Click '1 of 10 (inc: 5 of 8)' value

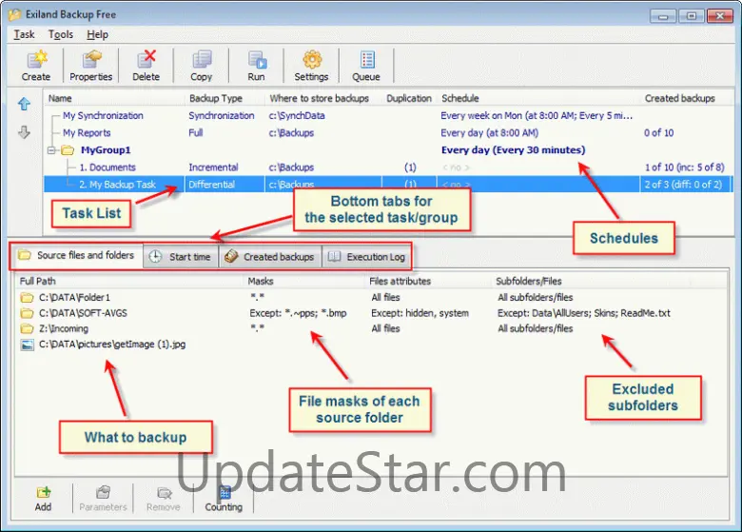pos(684,167)
